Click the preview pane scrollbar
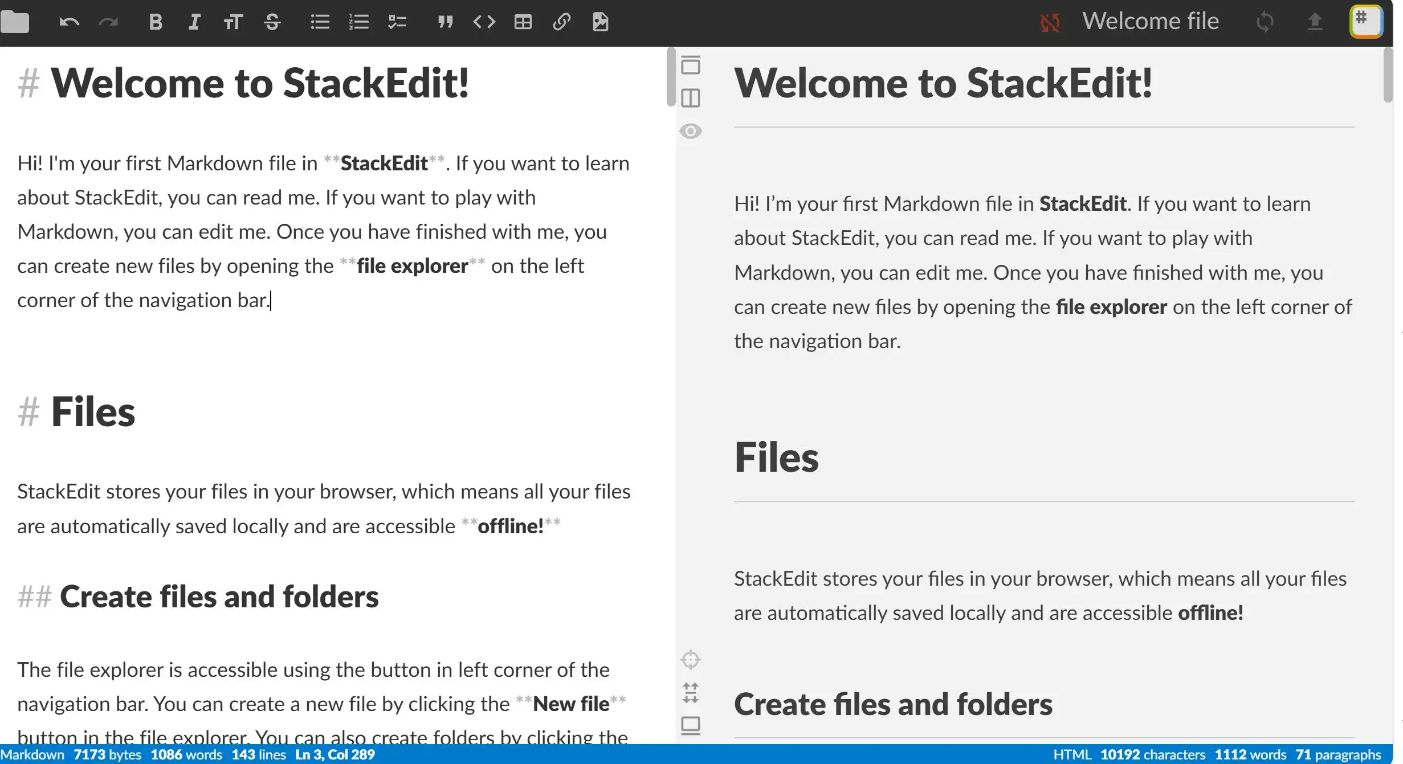Viewport: 1403px width, 764px height. click(x=1388, y=75)
